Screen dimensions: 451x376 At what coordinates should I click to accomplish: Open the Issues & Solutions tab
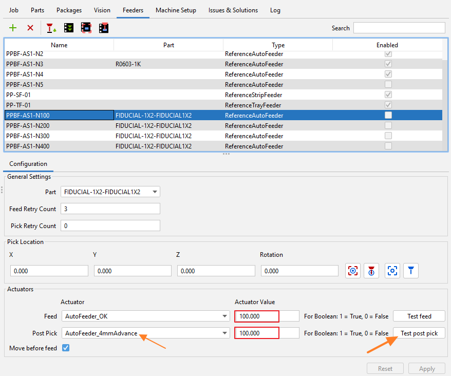pyautogui.click(x=233, y=10)
